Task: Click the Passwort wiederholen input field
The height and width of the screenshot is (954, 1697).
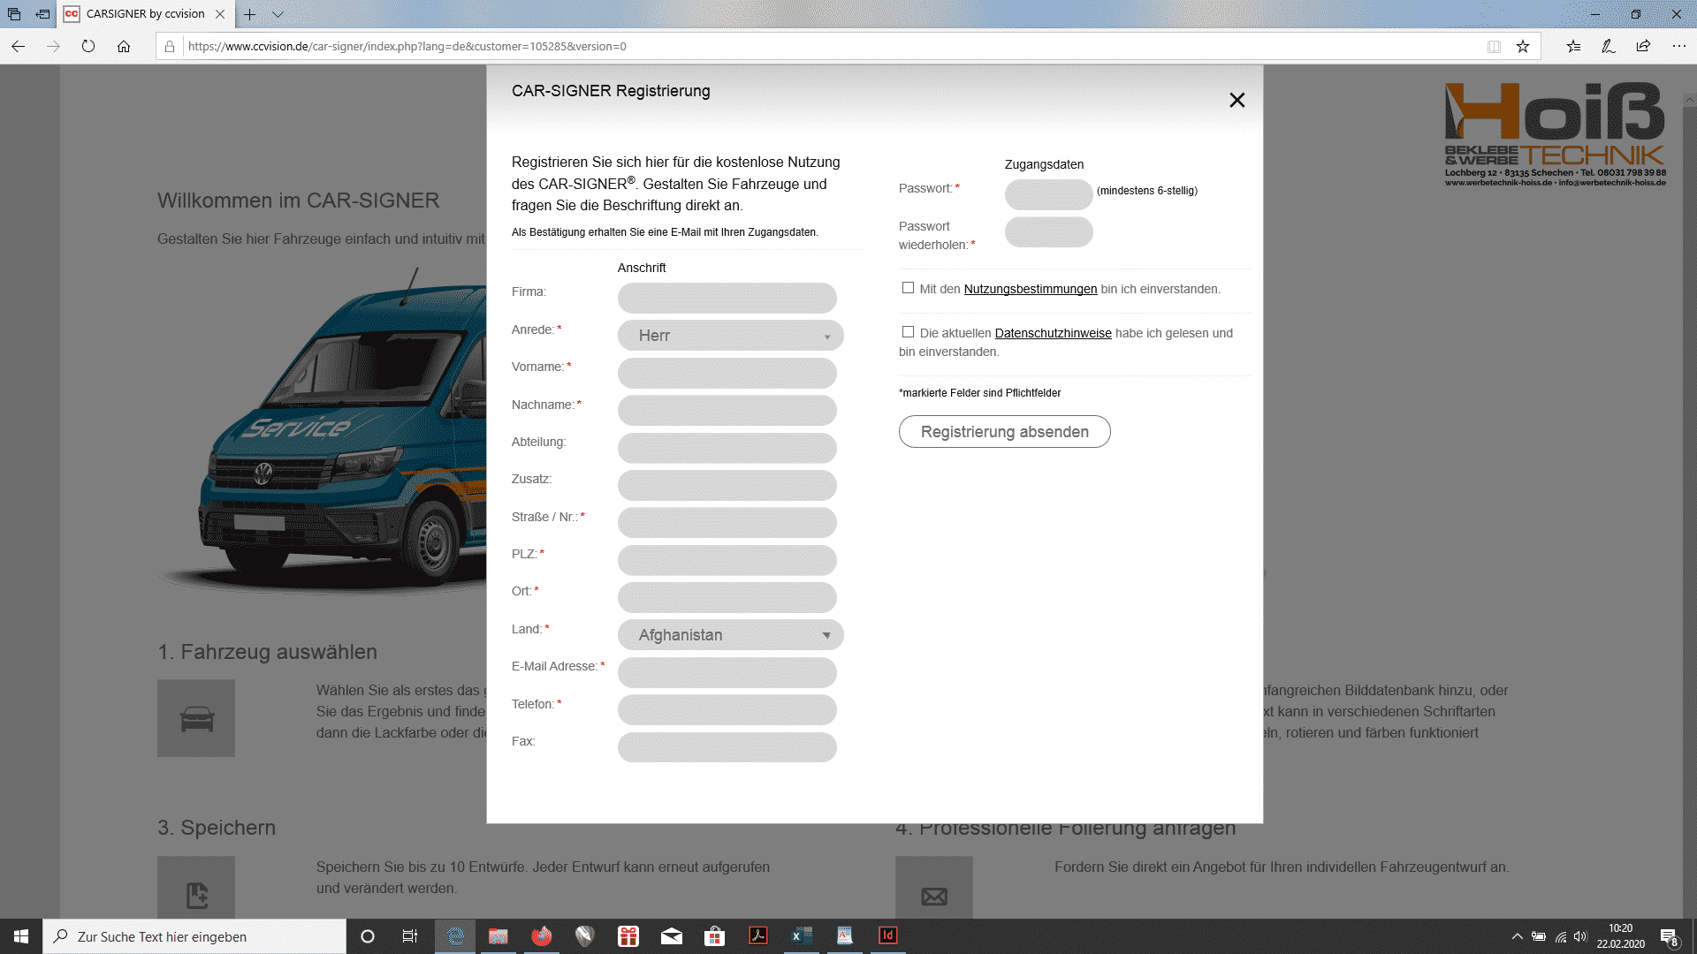Action: click(1048, 231)
